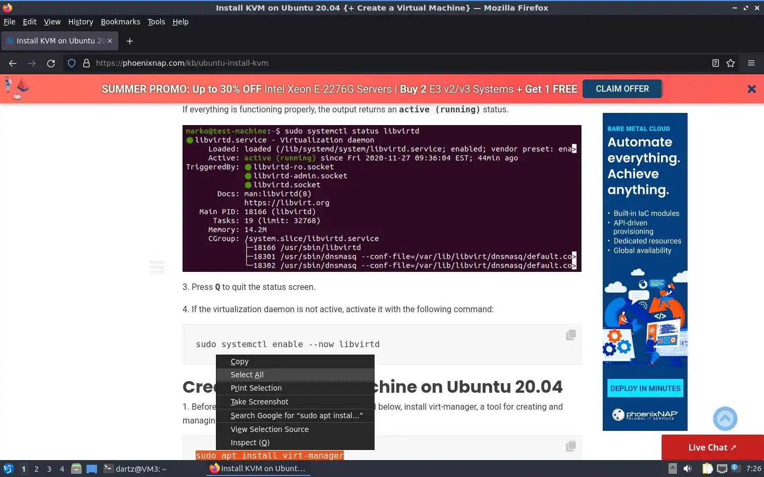Switch to workspace 2
Screen dimensions: 764x477
[x=36, y=469]
